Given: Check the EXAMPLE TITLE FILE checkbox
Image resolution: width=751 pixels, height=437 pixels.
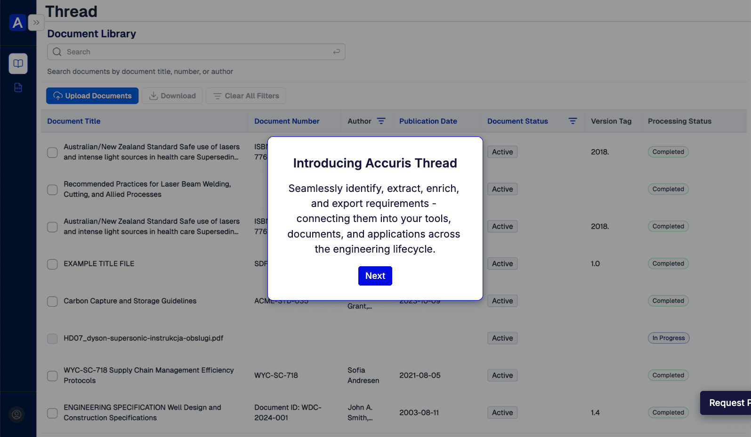Looking at the screenshot, I should (x=52, y=264).
